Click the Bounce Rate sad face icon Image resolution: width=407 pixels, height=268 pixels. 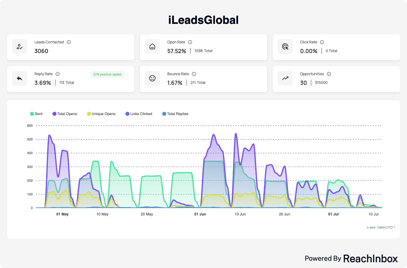click(x=152, y=78)
